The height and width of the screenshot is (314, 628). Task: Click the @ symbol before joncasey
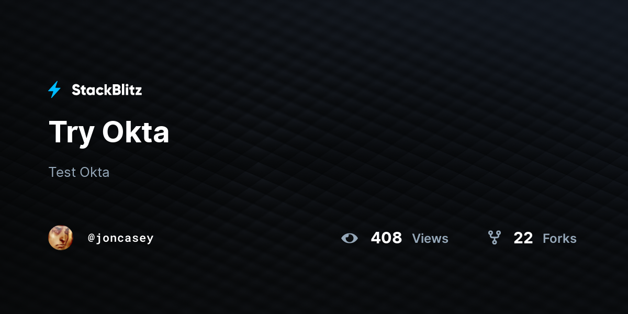pyautogui.click(x=91, y=238)
